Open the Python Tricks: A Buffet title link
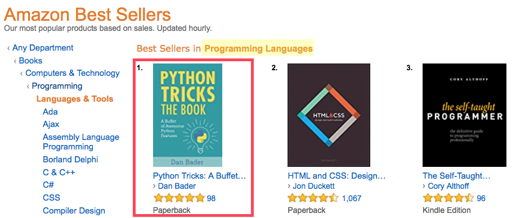516x218 pixels. 199,176
